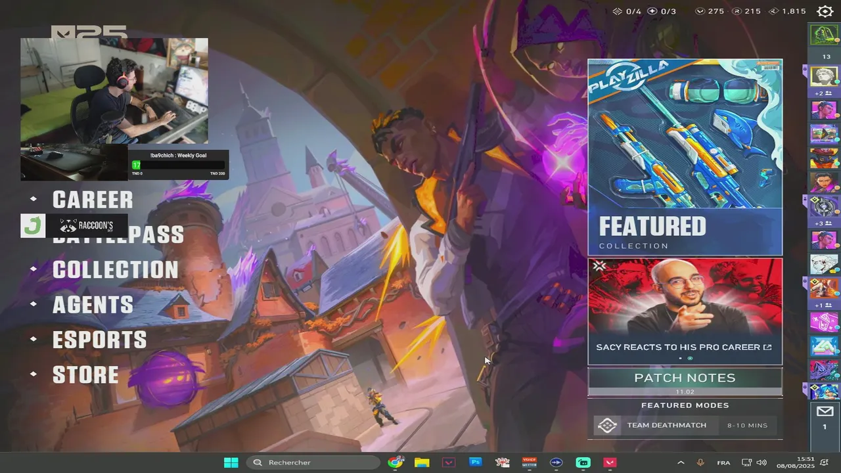841x473 pixels.
Task: Toggle the microphone tray icon
Action: 700,462
